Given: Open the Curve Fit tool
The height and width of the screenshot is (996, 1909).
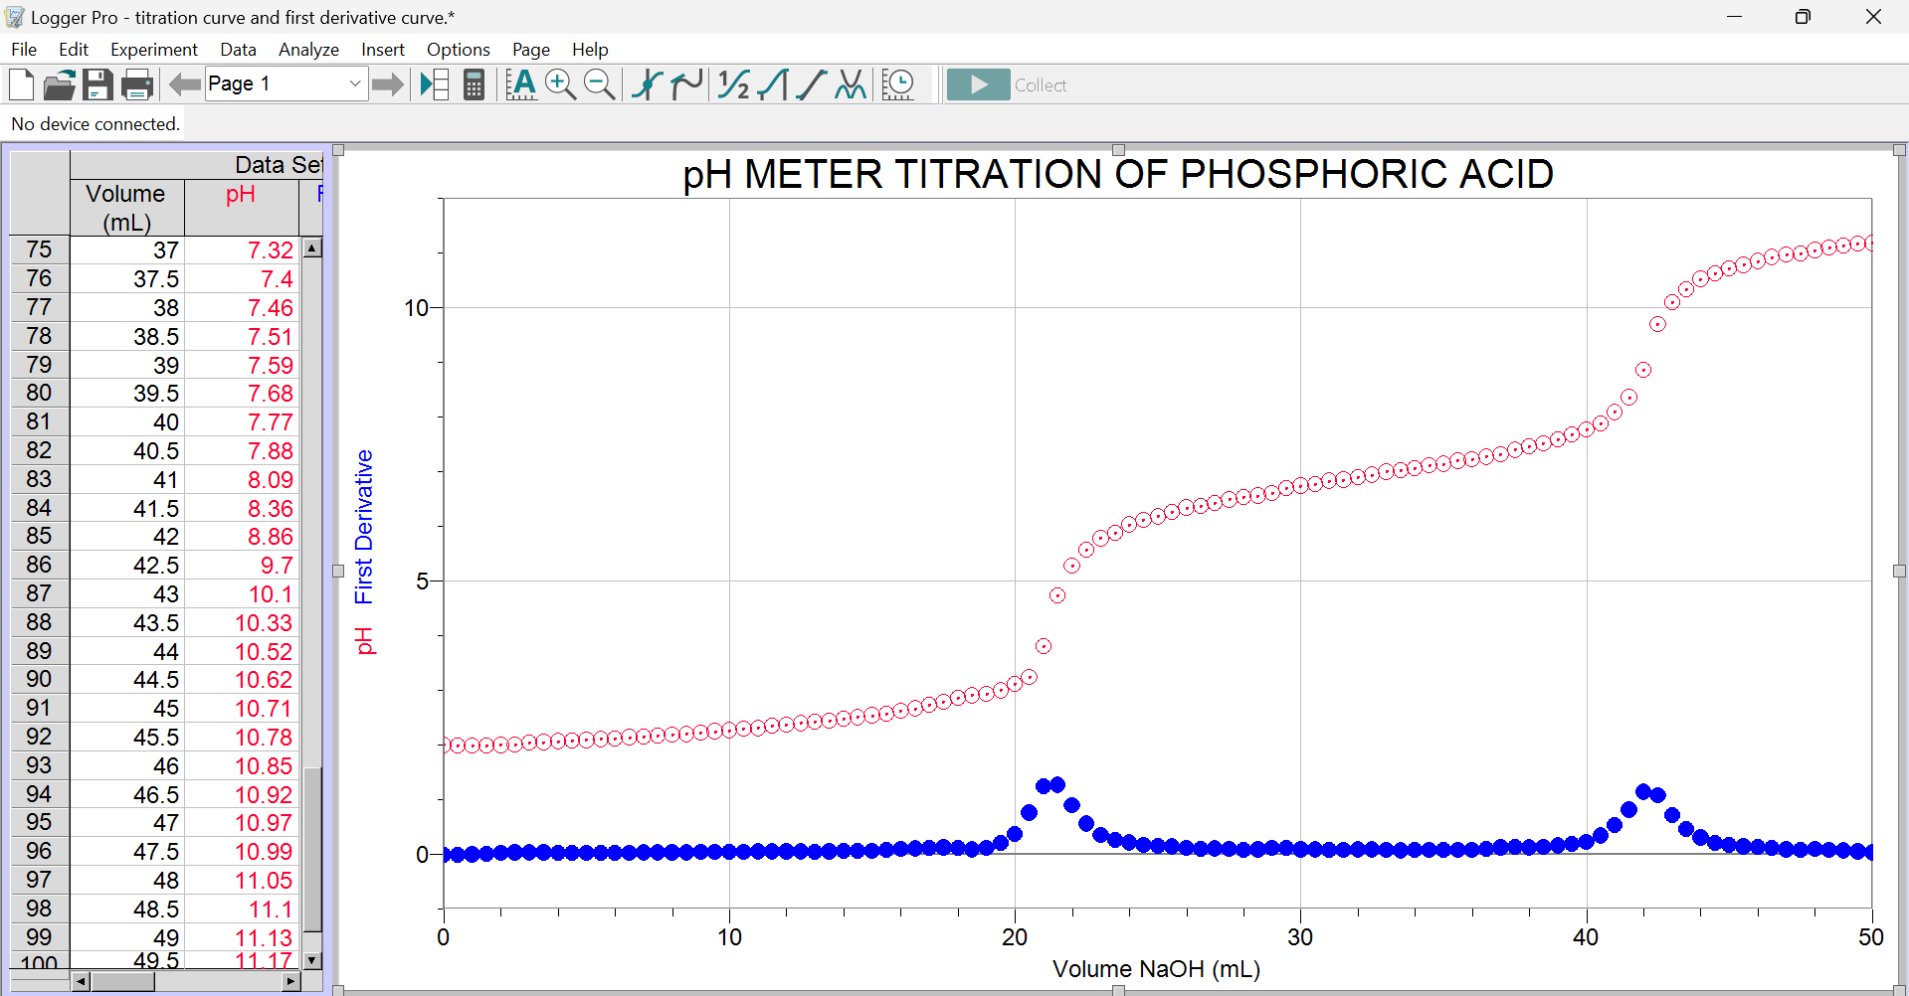Looking at the screenshot, I should pos(851,84).
